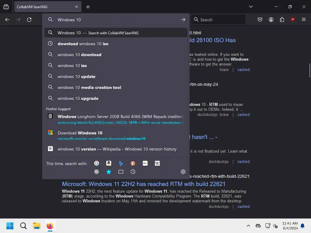Reload the current page

tap(29, 20)
